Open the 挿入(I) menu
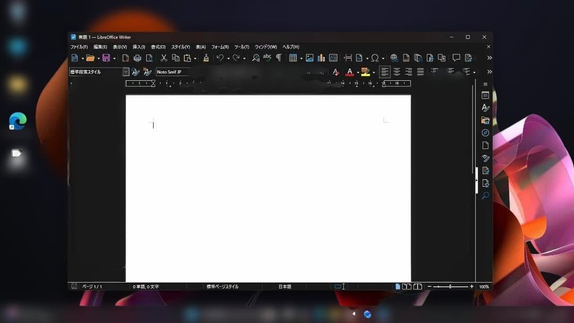This screenshot has height=323, width=574. point(139,47)
